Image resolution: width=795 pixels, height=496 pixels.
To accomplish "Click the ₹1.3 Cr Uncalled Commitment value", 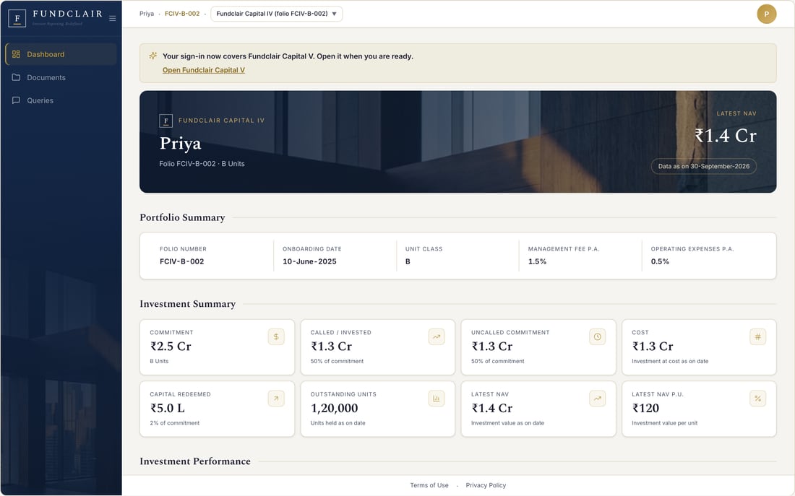I will click(x=491, y=347).
